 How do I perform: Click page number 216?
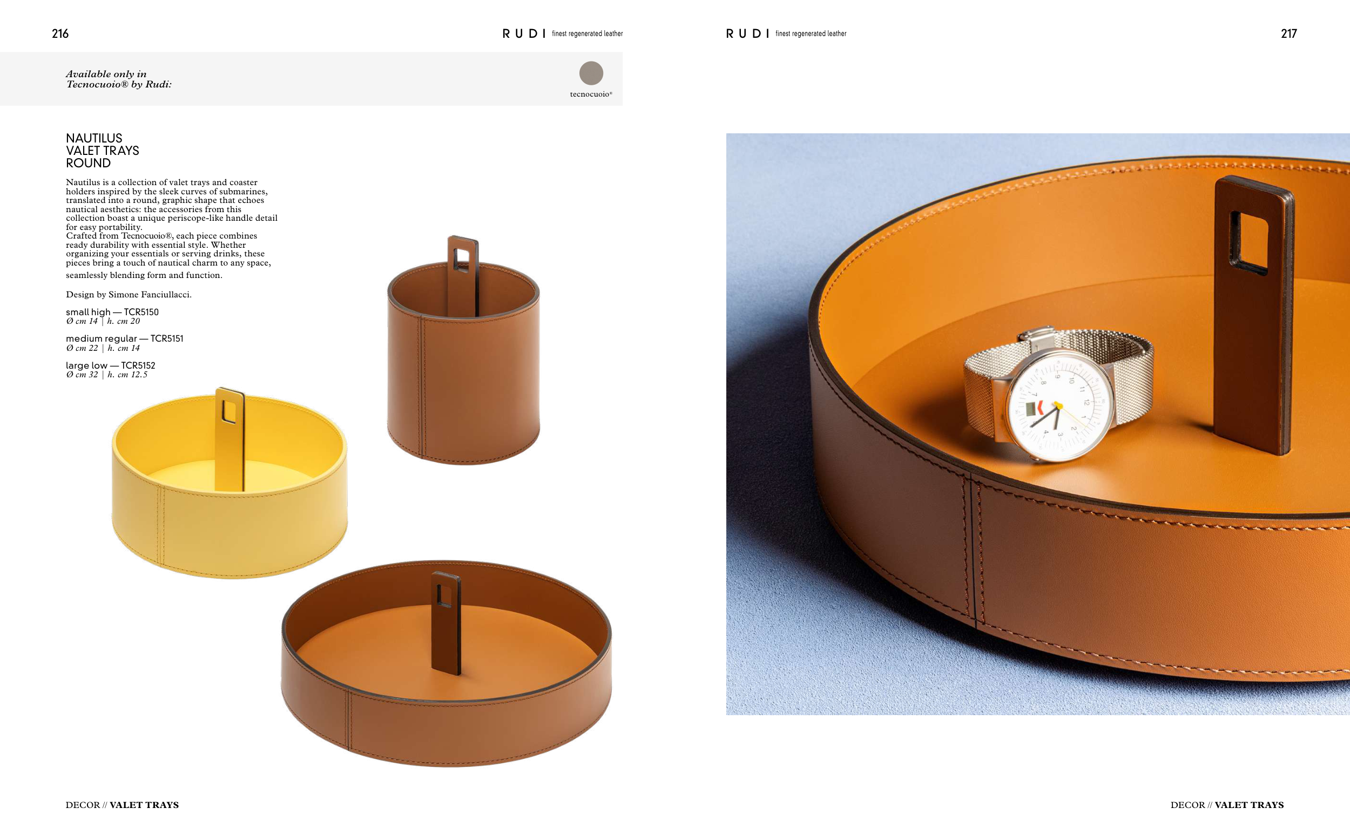pyautogui.click(x=60, y=33)
